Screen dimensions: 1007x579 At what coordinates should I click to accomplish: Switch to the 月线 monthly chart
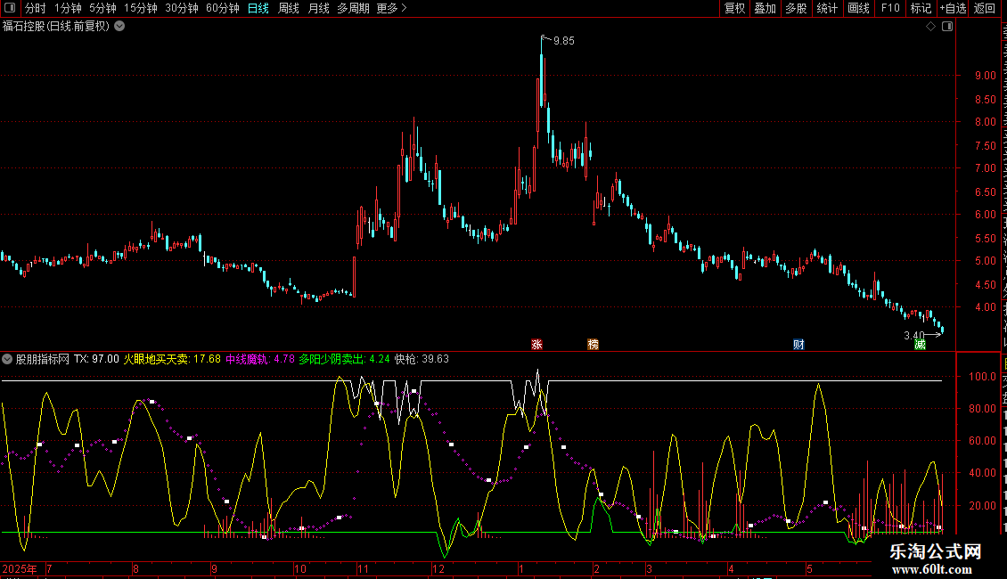coord(318,8)
